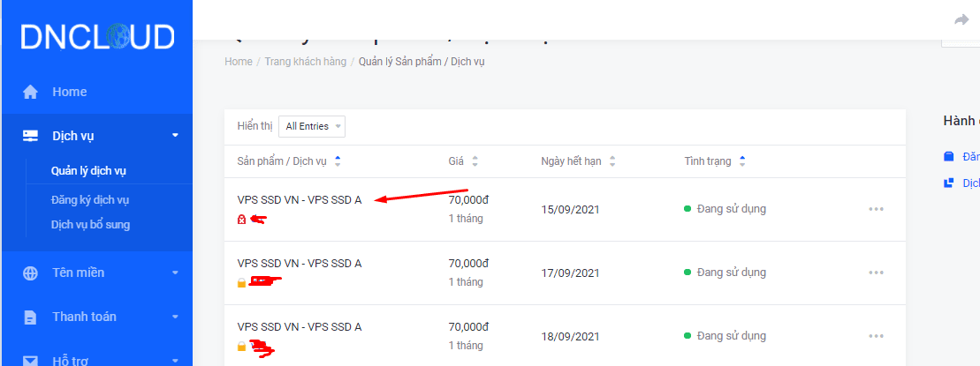This screenshot has width=980, height=366.
Task: Click the Home breadcrumb link
Action: click(239, 62)
